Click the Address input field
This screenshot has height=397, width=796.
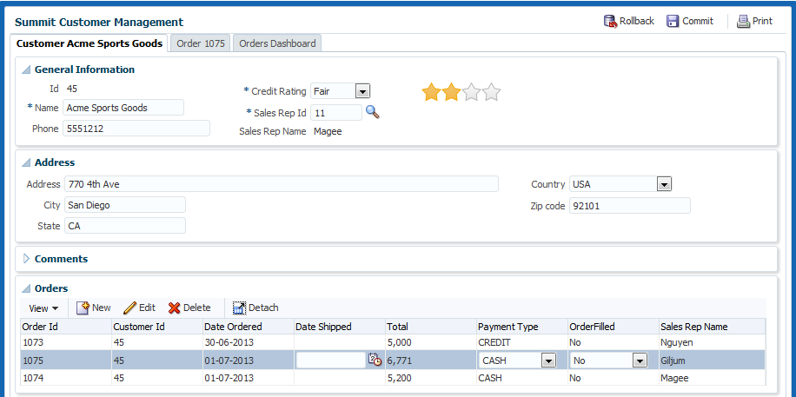(282, 184)
